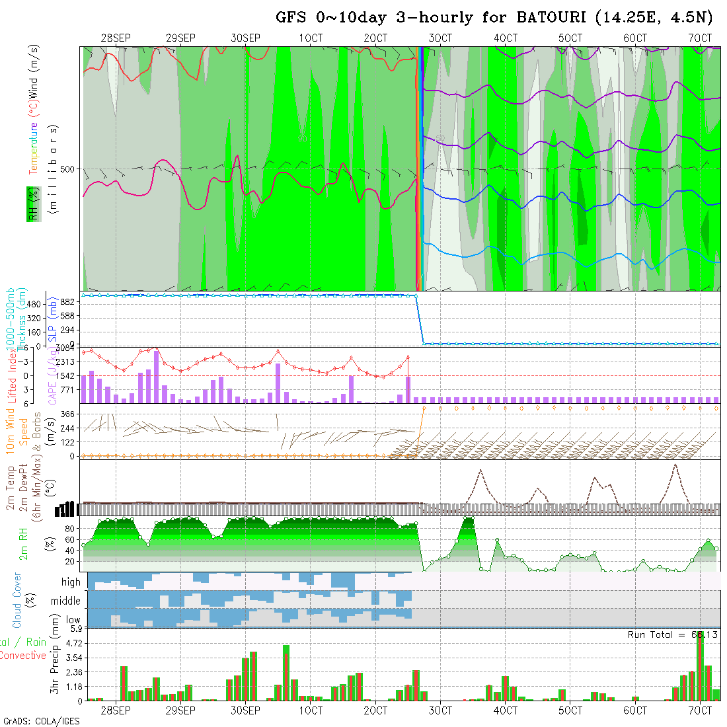Image resolution: width=727 pixels, height=727 pixels.
Task: Click the Cloud Cover axis label
Action: point(17,601)
